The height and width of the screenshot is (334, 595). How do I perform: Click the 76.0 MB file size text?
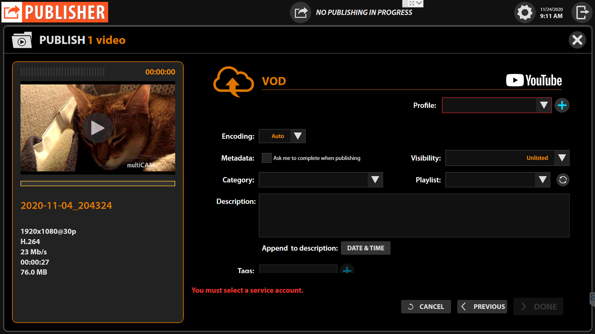pos(34,272)
